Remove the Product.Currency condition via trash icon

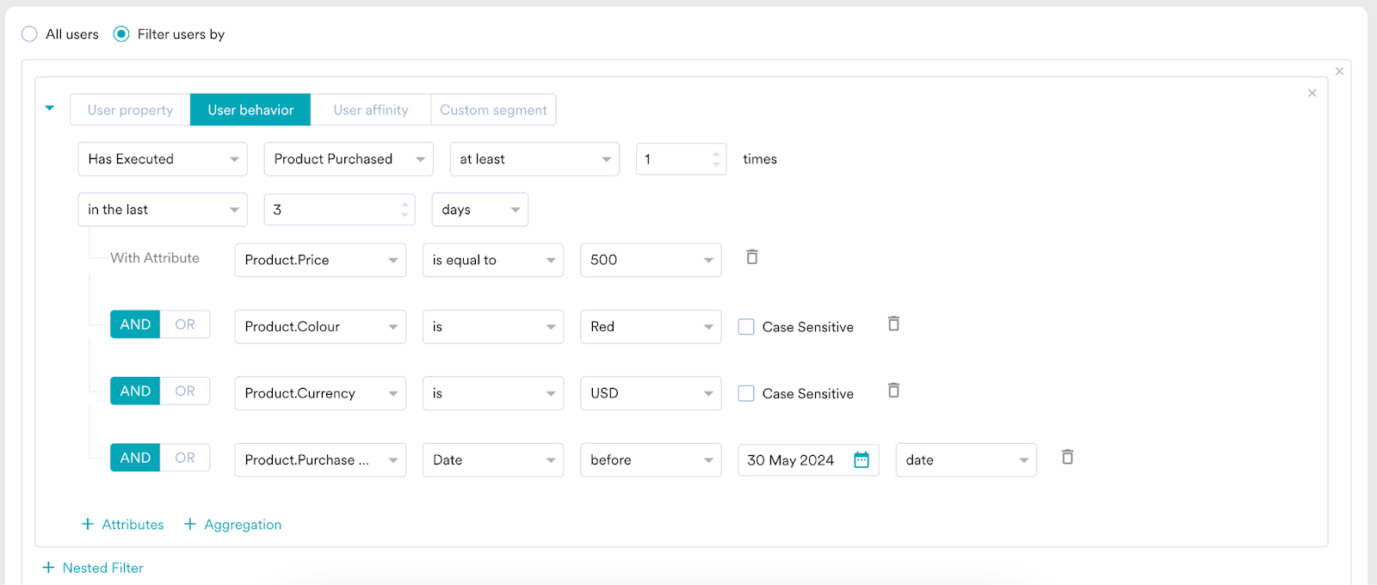pos(893,391)
